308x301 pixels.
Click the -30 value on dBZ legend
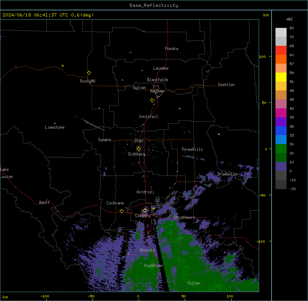293,189
